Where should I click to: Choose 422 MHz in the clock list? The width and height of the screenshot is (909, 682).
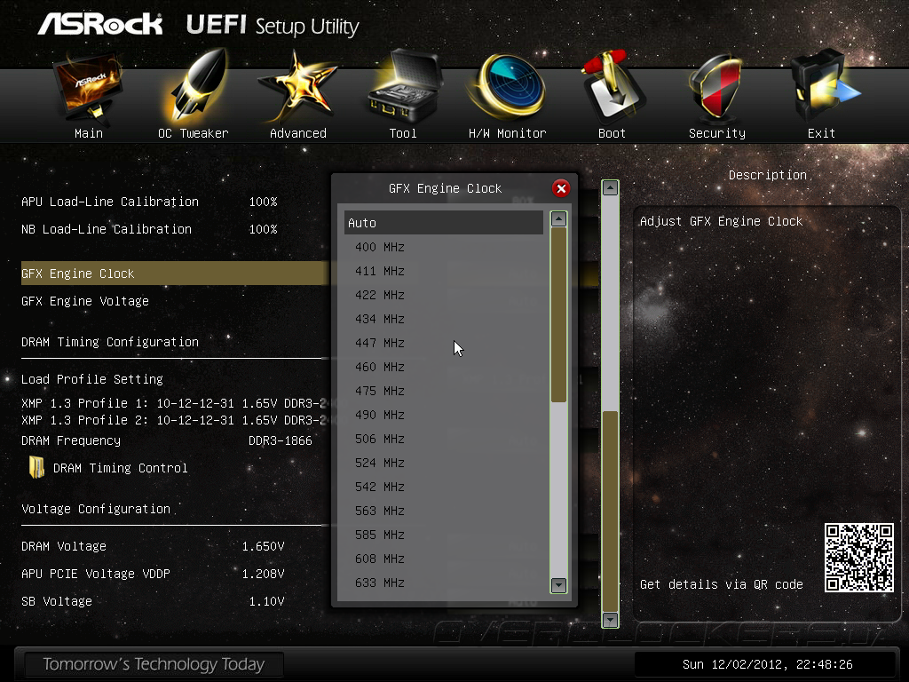[444, 295]
